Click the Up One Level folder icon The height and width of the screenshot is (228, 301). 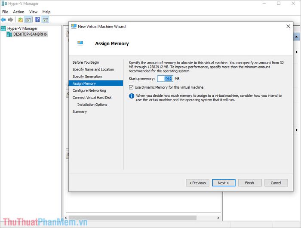(20, 20)
